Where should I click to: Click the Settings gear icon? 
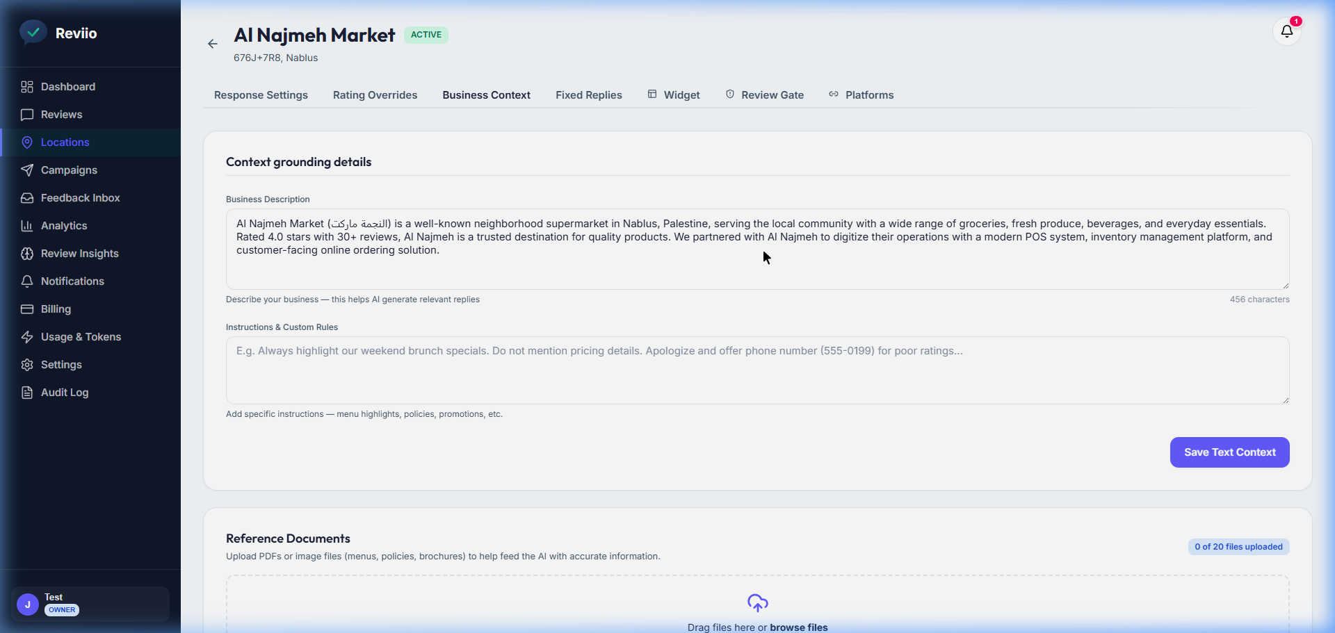tap(27, 365)
